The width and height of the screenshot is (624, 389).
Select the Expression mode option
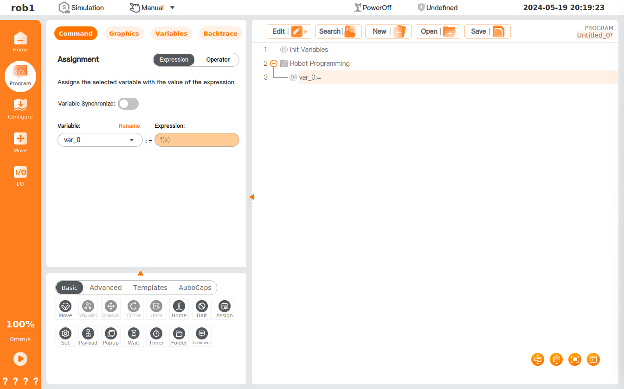coord(174,60)
